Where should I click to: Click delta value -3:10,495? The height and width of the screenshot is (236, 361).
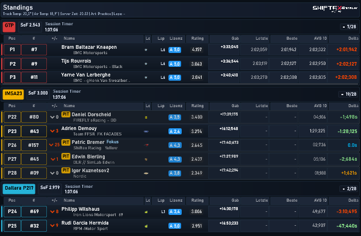347,211
